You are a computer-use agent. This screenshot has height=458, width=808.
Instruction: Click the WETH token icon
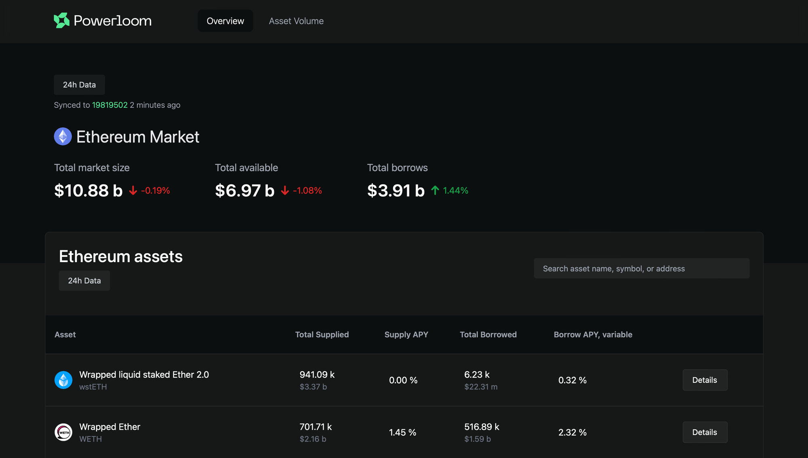pos(63,432)
